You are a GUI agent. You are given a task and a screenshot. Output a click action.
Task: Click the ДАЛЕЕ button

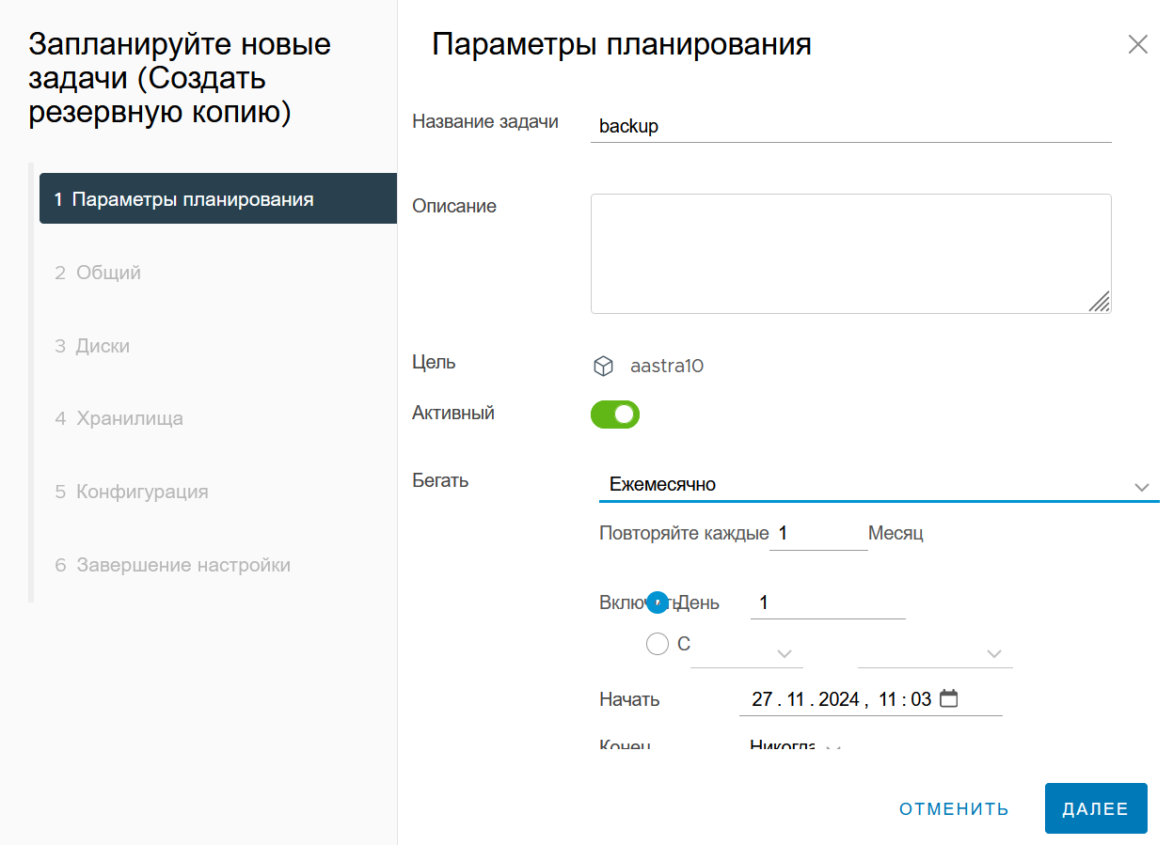point(1096,808)
